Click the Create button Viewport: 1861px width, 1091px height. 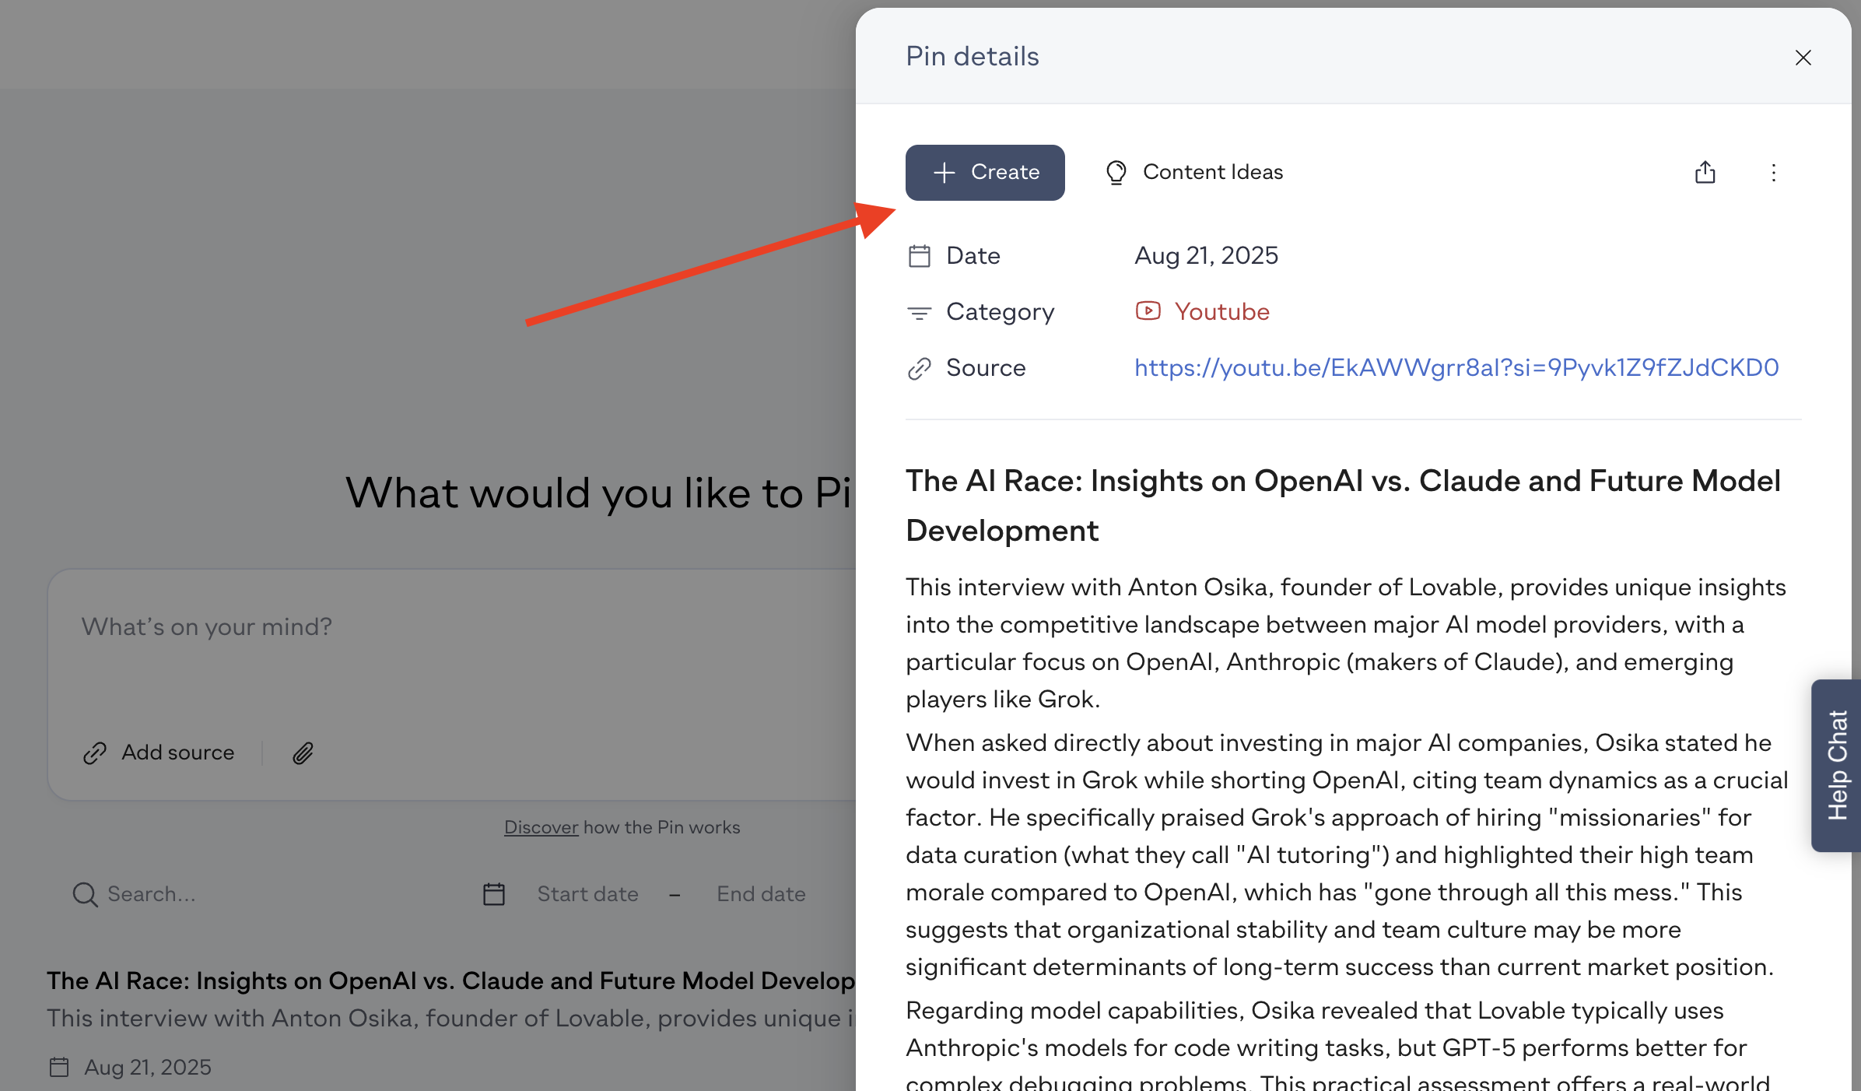(985, 172)
